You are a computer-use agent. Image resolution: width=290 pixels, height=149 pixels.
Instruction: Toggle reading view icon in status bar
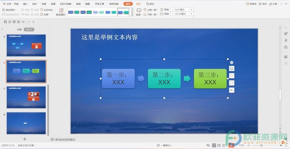point(224,145)
